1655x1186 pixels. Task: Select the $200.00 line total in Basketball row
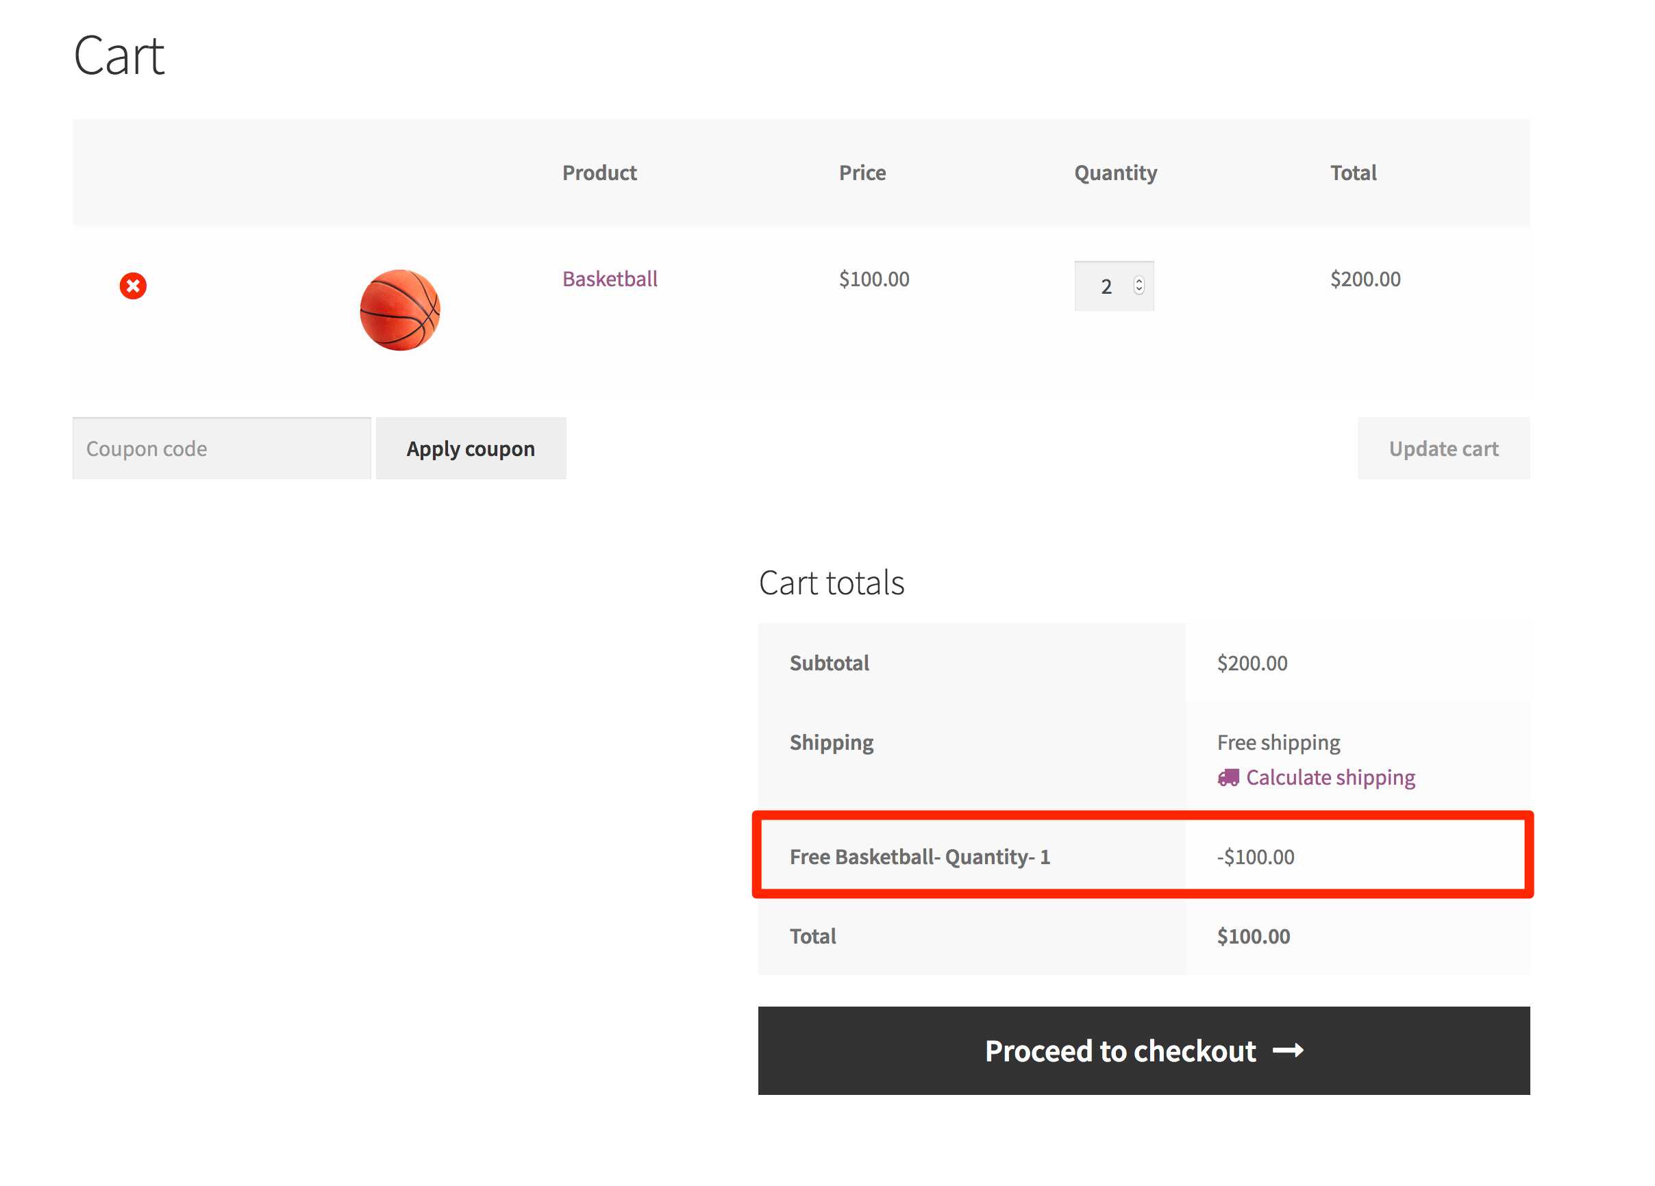[1365, 279]
